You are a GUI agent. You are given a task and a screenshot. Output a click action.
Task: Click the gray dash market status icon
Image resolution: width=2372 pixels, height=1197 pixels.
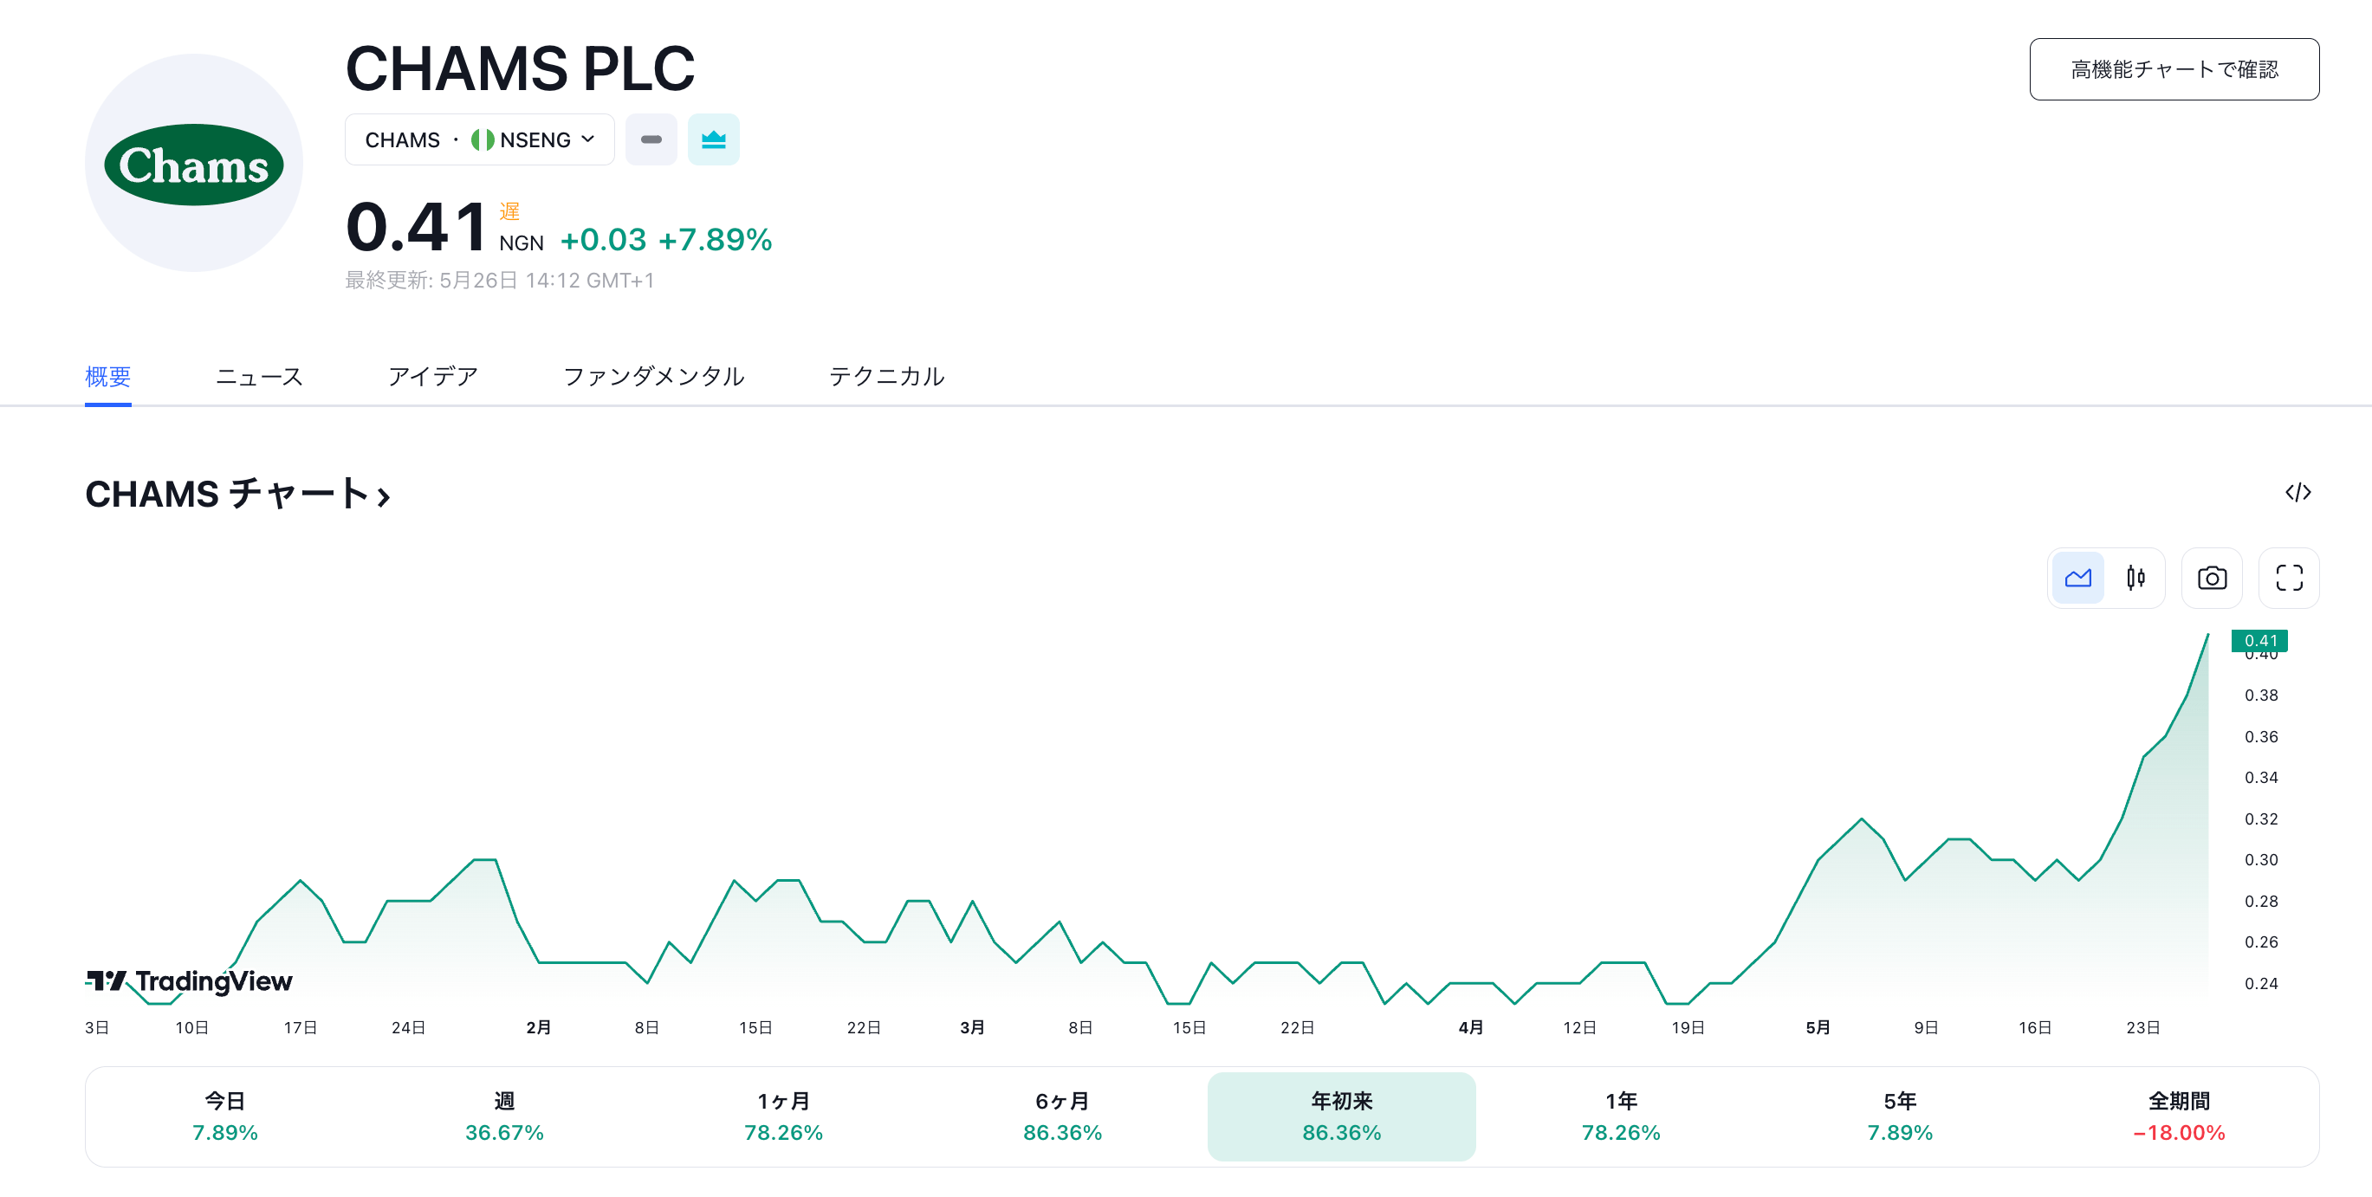coord(651,140)
